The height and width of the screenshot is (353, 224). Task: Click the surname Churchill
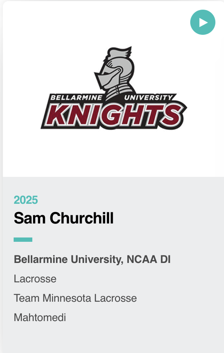(x=81, y=218)
